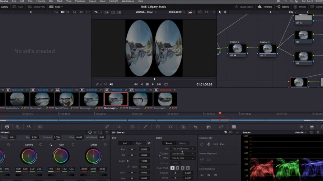The width and height of the screenshot is (323, 181).
Task: Open gallery options three-dot menu
Action: pos(88,12)
